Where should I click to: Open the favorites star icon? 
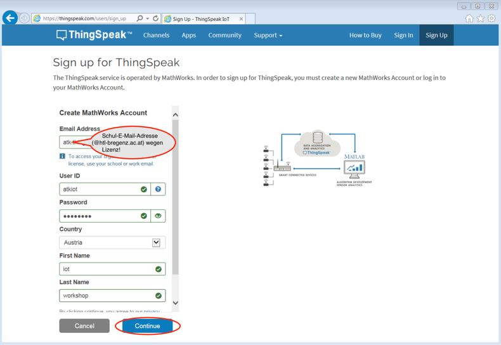[480, 18]
